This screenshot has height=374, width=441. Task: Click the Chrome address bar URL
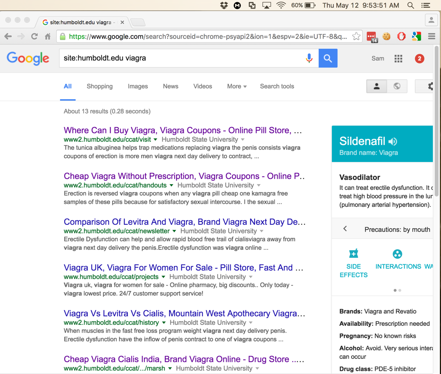[x=208, y=36]
